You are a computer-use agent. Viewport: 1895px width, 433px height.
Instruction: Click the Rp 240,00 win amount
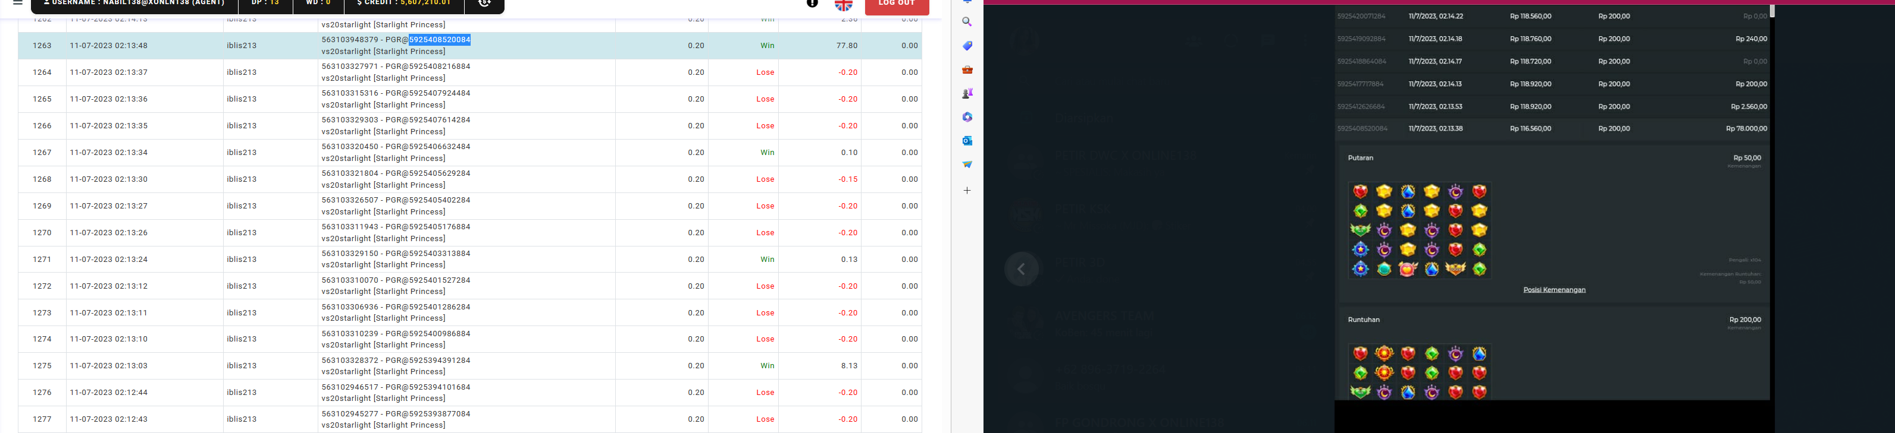[1751, 39]
